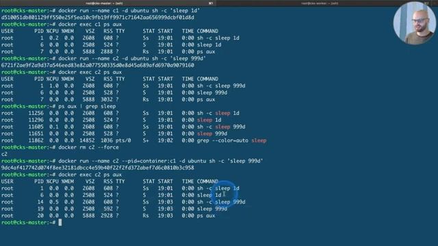Click the RSS value 2928
The height and width of the screenshot is (246, 438).
tap(107, 215)
